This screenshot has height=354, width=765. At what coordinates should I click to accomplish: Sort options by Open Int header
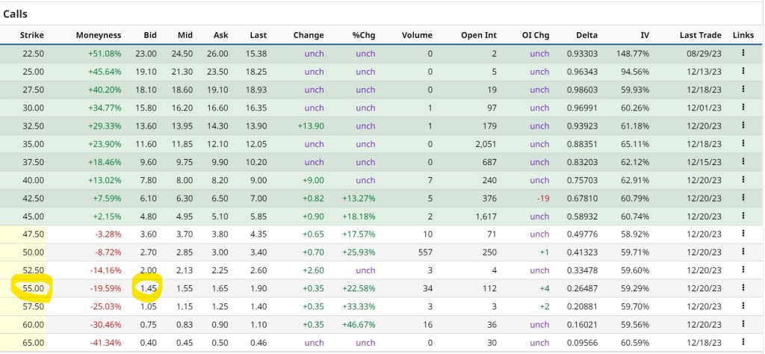[478, 35]
